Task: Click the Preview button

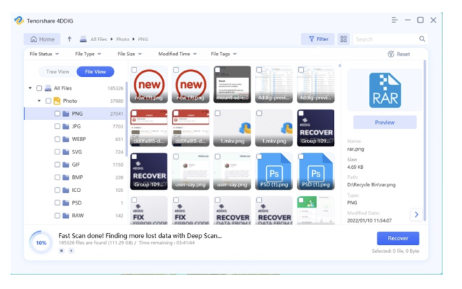Action: point(385,122)
